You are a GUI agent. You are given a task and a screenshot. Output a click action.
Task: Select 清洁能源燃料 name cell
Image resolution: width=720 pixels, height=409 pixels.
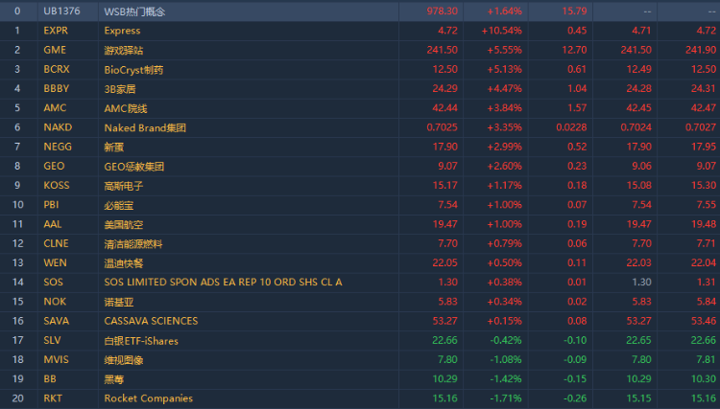click(x=133, y=243)
